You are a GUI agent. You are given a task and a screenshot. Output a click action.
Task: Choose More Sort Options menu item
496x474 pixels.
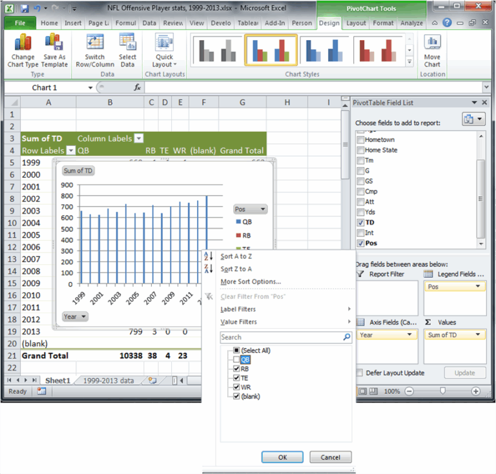coord(285,282)
